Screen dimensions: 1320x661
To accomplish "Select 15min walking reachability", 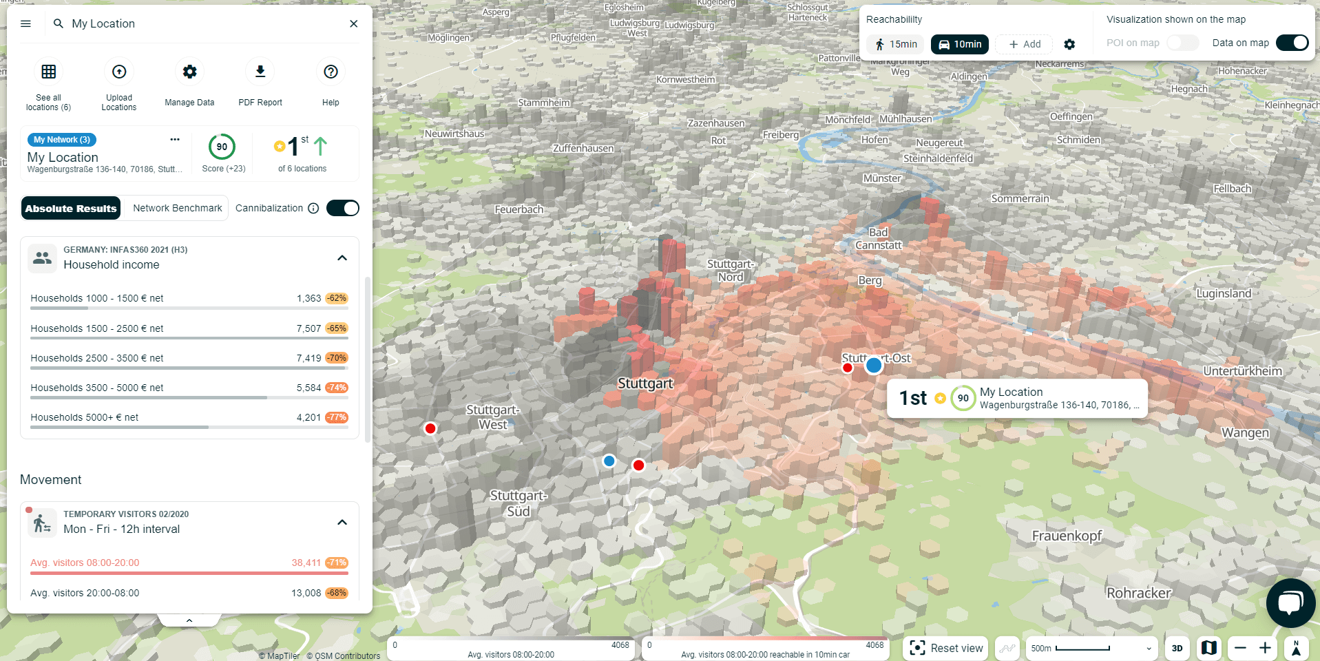I will point(896,44).
